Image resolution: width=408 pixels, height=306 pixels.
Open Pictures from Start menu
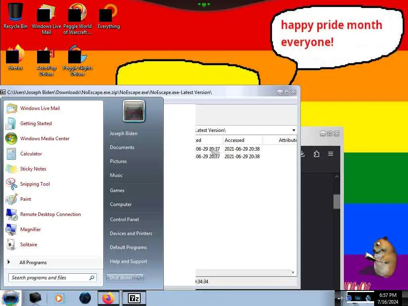coord(118,161)
